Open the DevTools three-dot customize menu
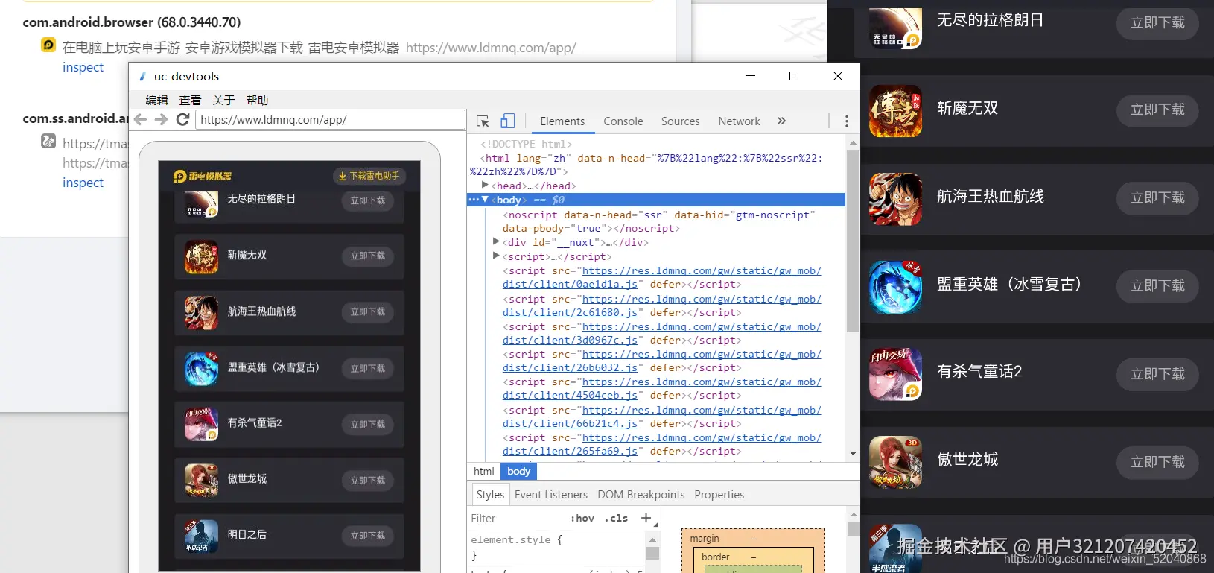Screen dimensions: 1214x573 (x=846, y=121)
